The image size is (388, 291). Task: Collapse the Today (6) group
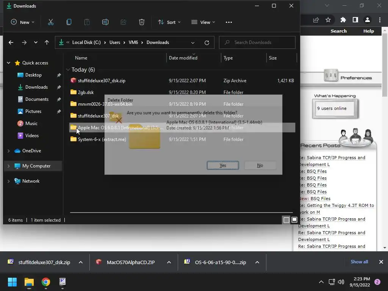click(x=68, y=70)
